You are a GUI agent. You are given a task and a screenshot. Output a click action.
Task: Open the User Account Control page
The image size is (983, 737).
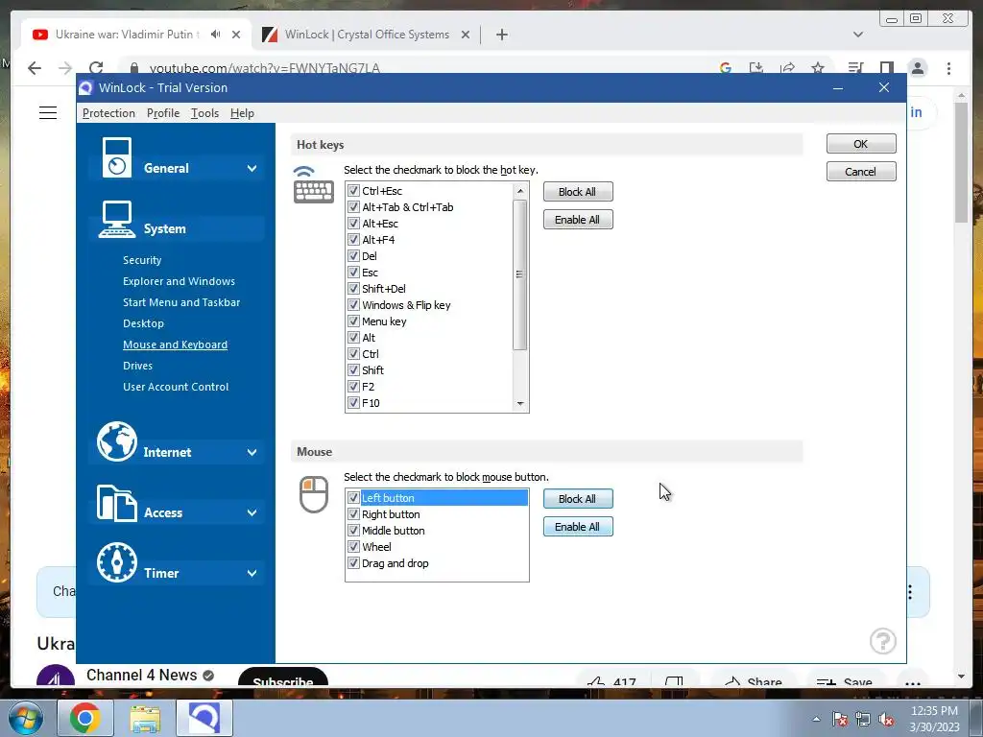point(176,387)
